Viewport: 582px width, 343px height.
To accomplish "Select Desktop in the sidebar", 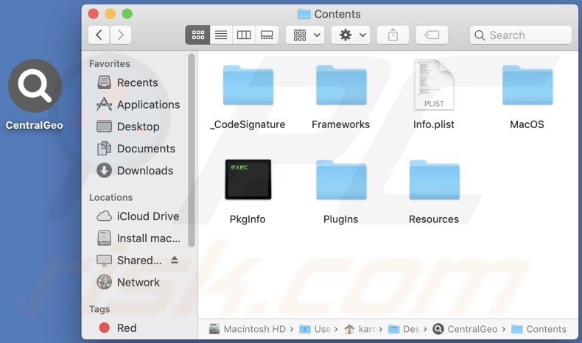I will click(x=128, y=127).
